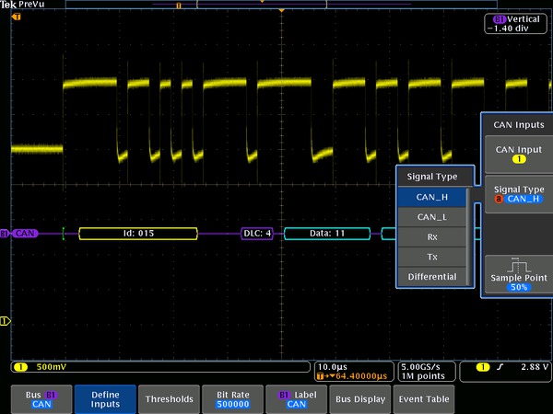The image size is (553, 414).
Task: Switch to the Thresholds menu
Action: pos(169,398)
